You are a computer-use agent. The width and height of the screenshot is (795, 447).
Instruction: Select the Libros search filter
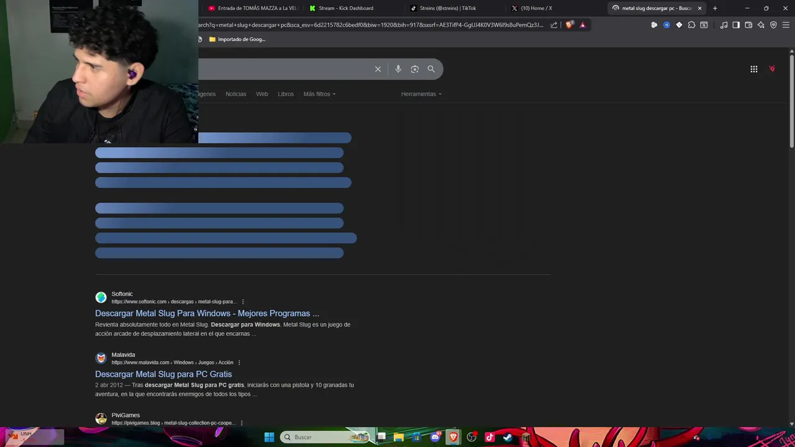click(x=286, y=94)
